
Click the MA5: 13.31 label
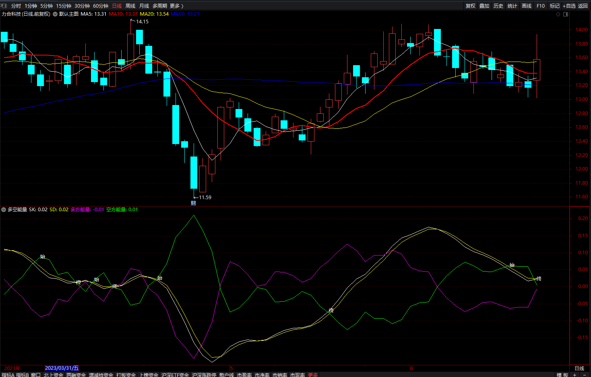pyautogui.click(x=93, y=14)
